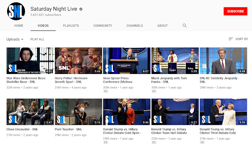Screen dimensions: 252x146
Task: Open Clinton Debate Cold Open title
Action: click(122, 131)
